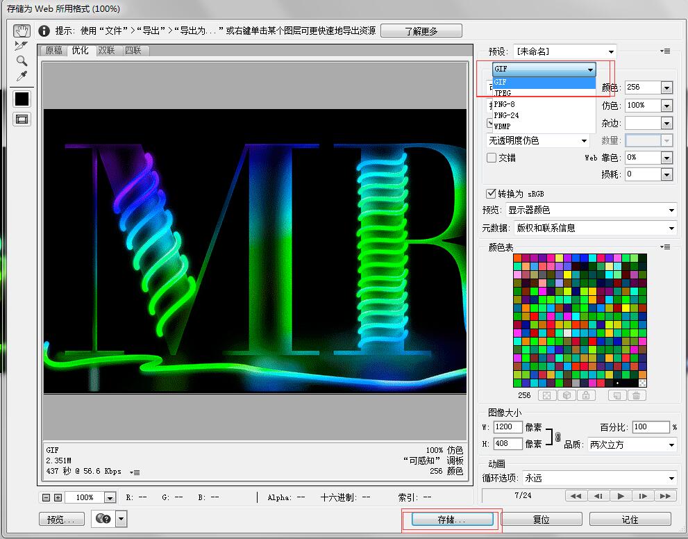The height and width of the screenshot is (539, 688).
Task: Choose WBMP from the format list
Action: point(544,126)
